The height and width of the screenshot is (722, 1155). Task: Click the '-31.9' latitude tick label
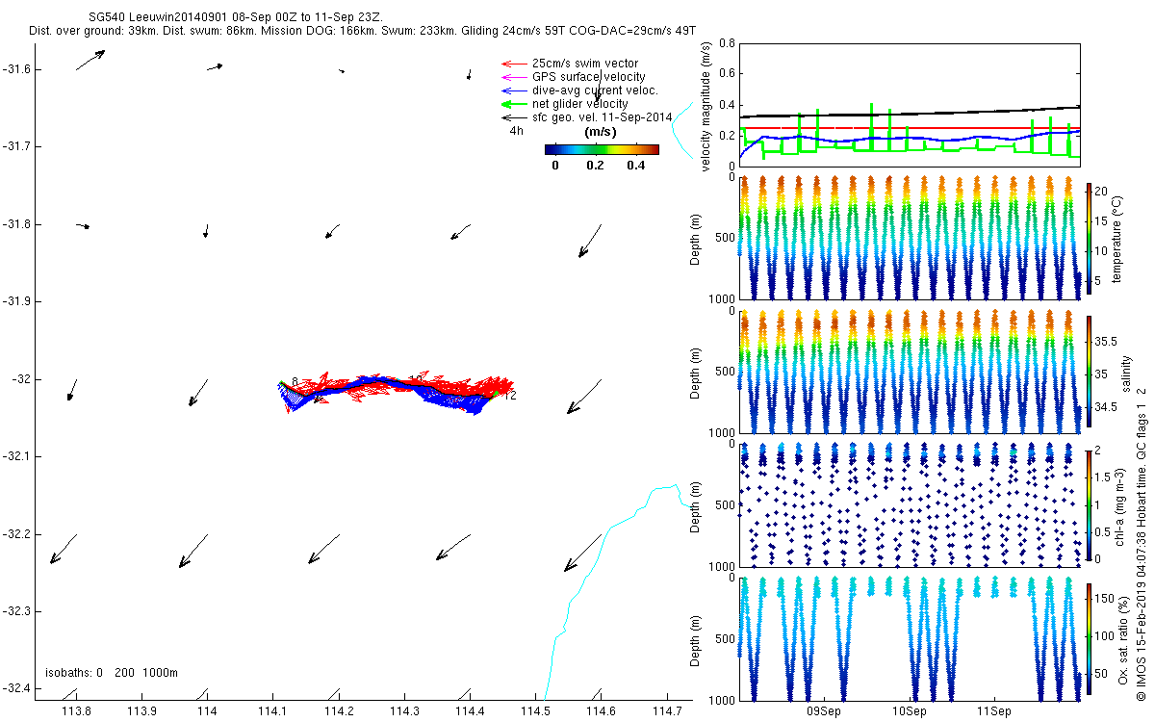[19, 301]
